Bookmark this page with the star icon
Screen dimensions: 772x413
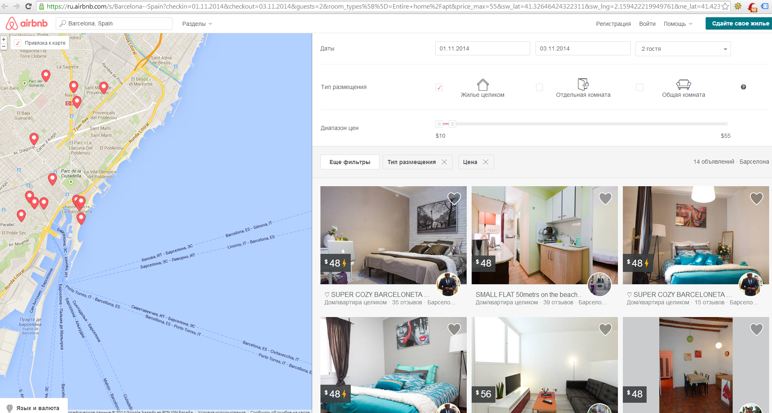tap(725, 6)
